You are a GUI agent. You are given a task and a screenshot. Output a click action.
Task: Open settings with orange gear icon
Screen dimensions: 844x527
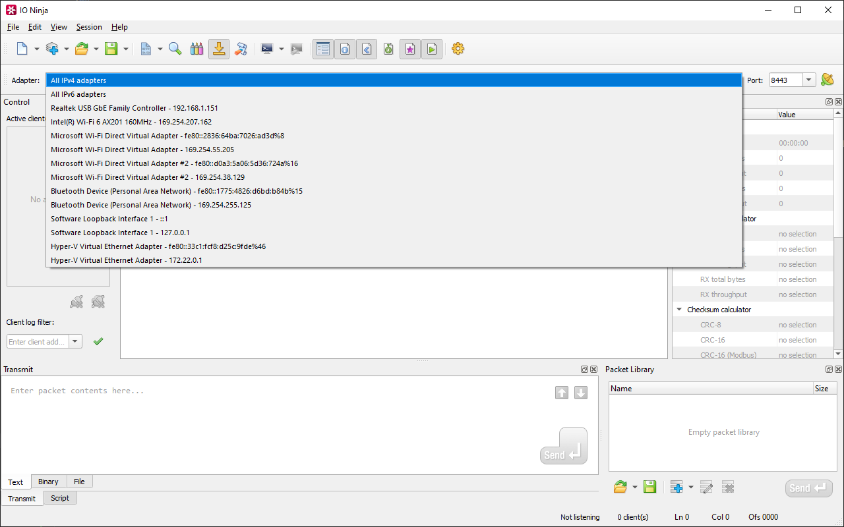[x=458, y=49]
